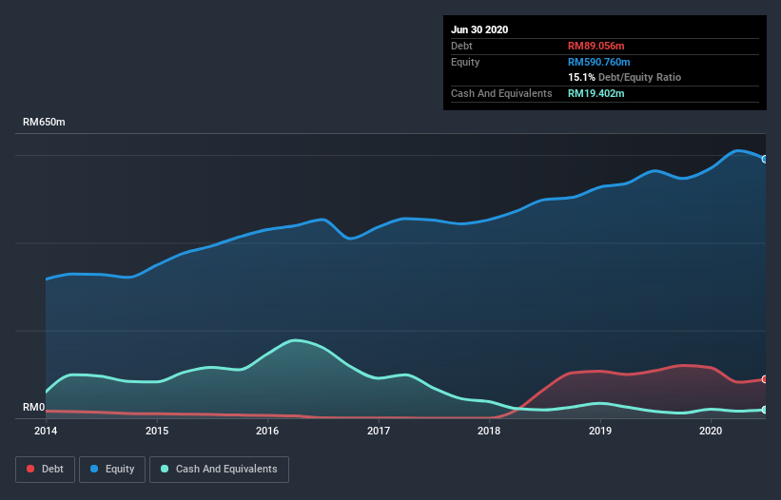This screenshot has width=781, height=500.
Task: Click the 2019 x-axis label
Action: coord(600,431)
